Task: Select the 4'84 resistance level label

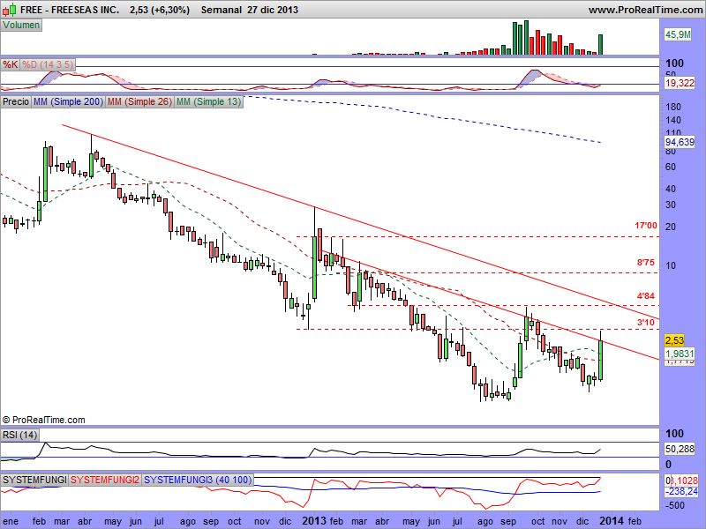Action: pos(646,296)
